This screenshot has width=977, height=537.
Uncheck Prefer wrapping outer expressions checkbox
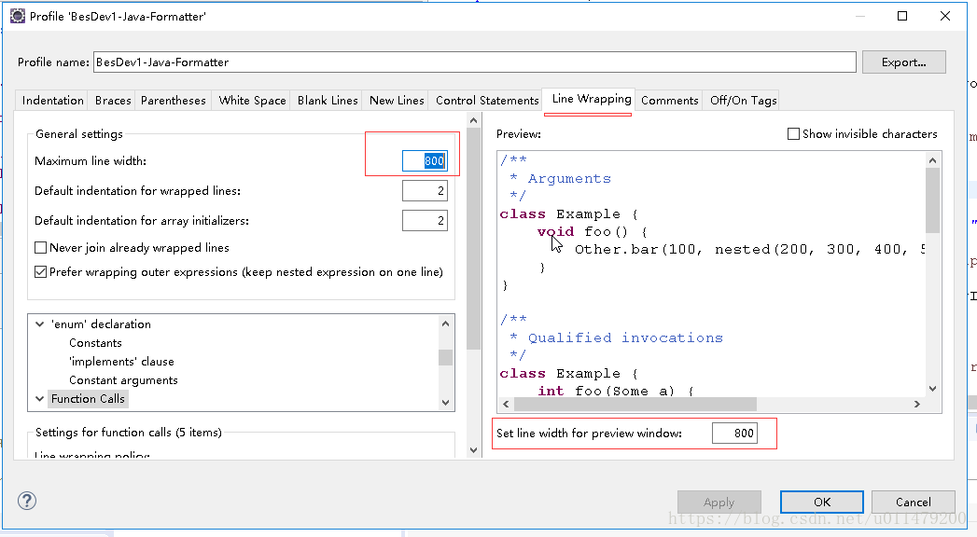coord(40,272)
